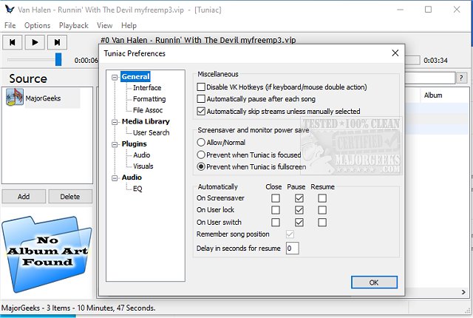Maximize the Tuniac main window

coord(428,10)
